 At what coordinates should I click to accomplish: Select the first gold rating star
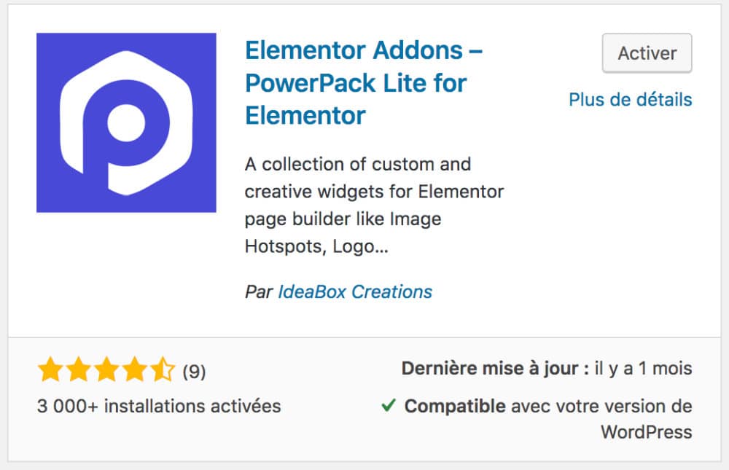tap(50, 369)
